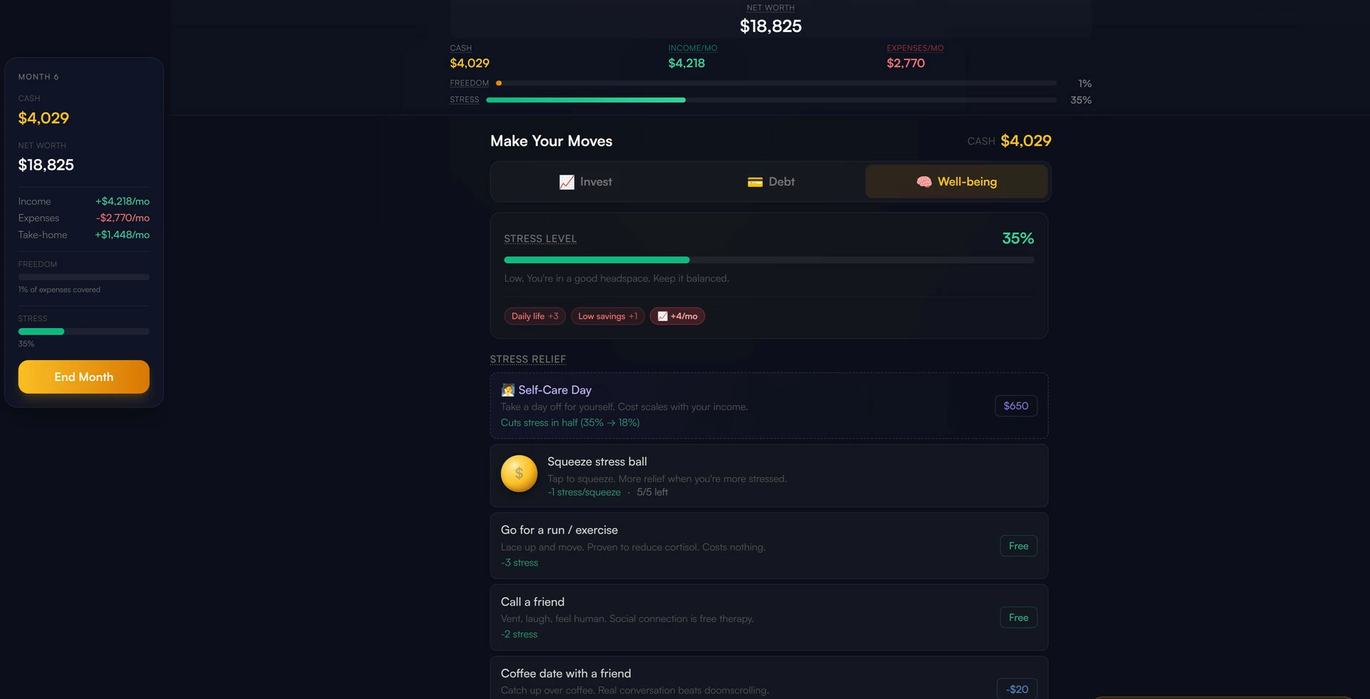End the current month
Screen dimensions: 1370x699
coord(83,377)
